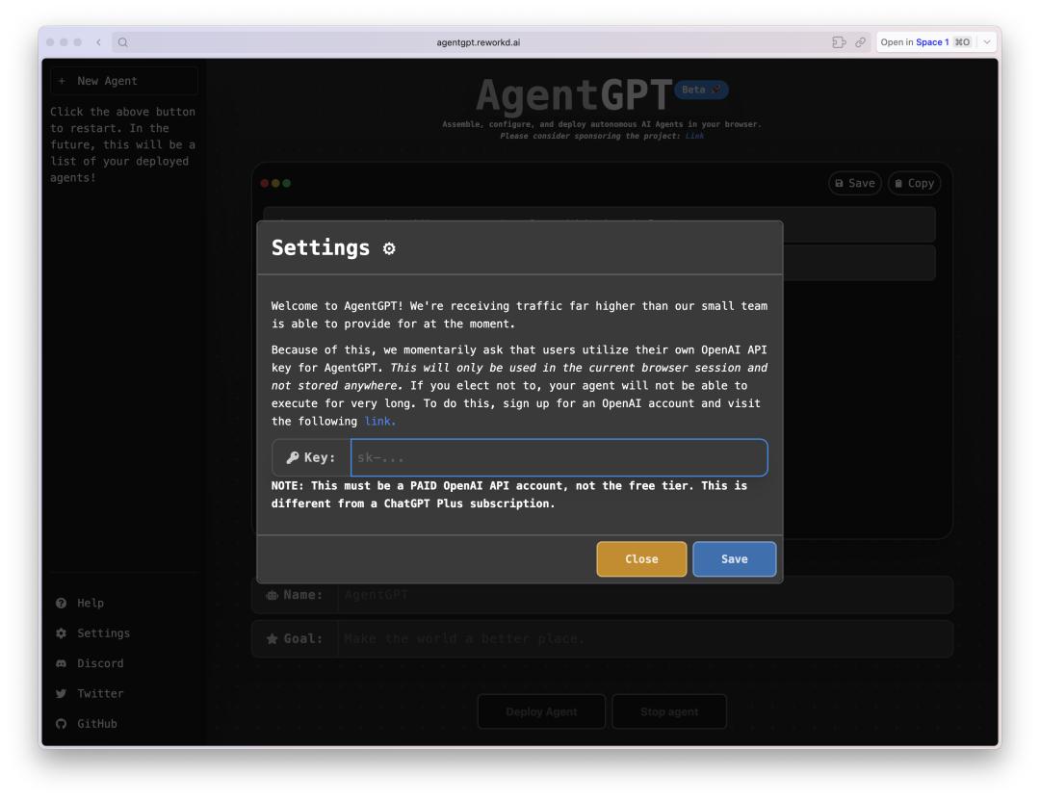Viewport: 1040px width, 800px height.
Task: Click the extensions puzzle icon in browser toolbar
Action: tap(839, 42)
